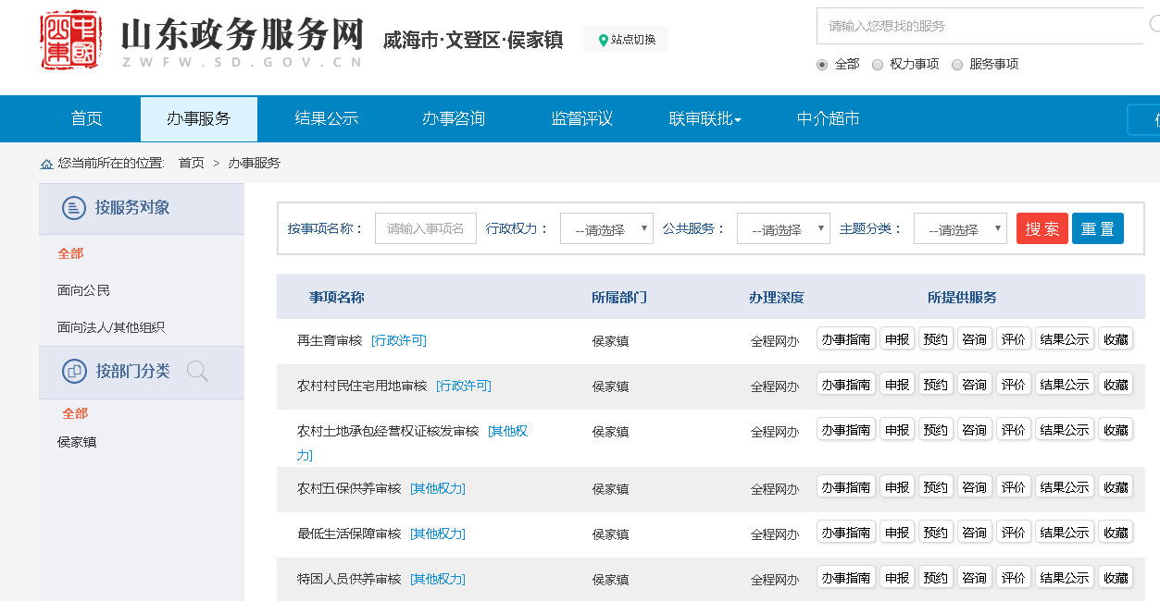Go to the 中介超市 tab

click(x=828, y=119)
